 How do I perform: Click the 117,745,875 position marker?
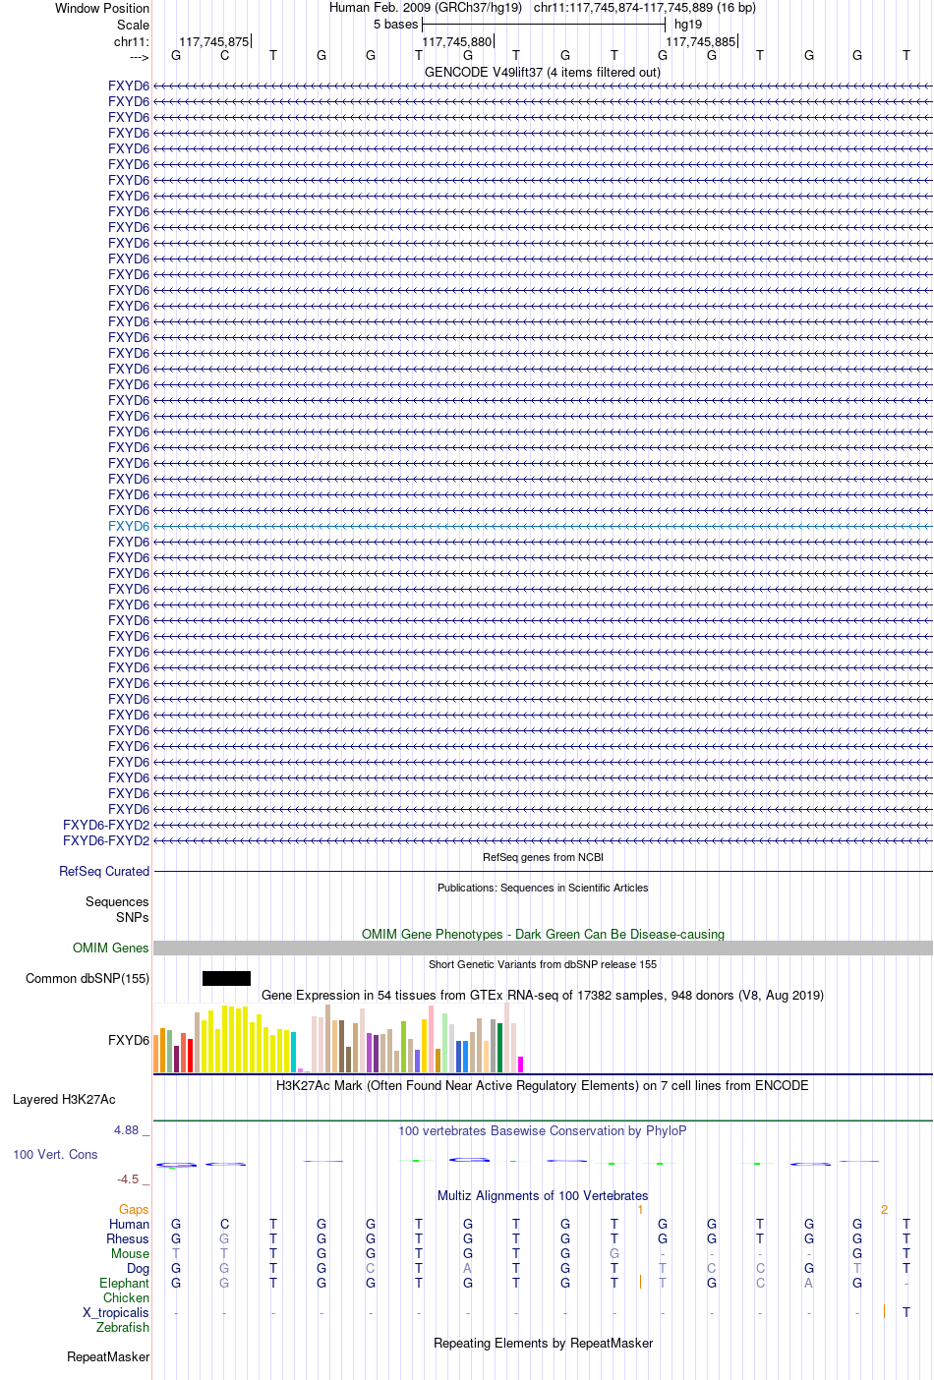click(x=213, y=41)
